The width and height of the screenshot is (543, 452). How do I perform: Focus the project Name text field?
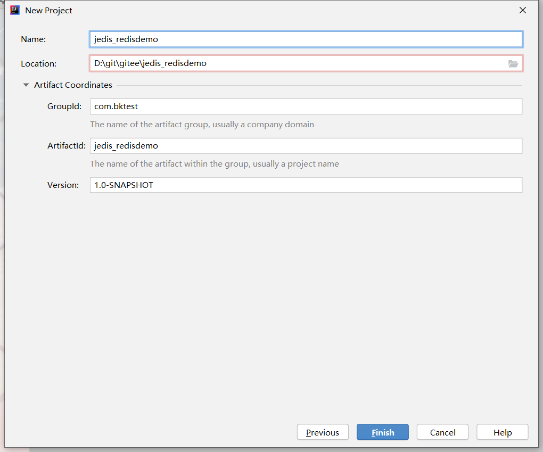(306, 39)
